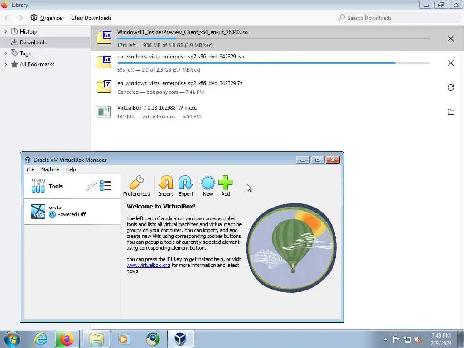The width and height of the screenshot is (464, 348).
Task: Click the green Add machine icon
Action: pos(226,183)
